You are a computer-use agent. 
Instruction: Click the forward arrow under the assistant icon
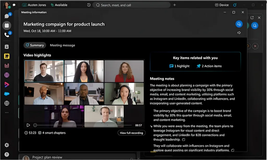pos(239,32)
